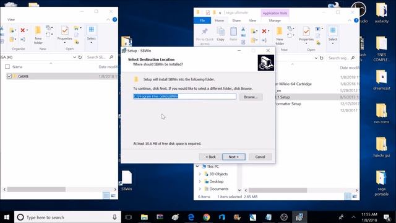Switch to details view in right window
This screenshot has width=396, height=223.
[348, 196]
